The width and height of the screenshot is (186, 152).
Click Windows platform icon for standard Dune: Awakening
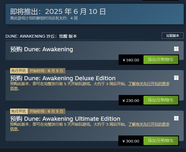tap(176, 49)
